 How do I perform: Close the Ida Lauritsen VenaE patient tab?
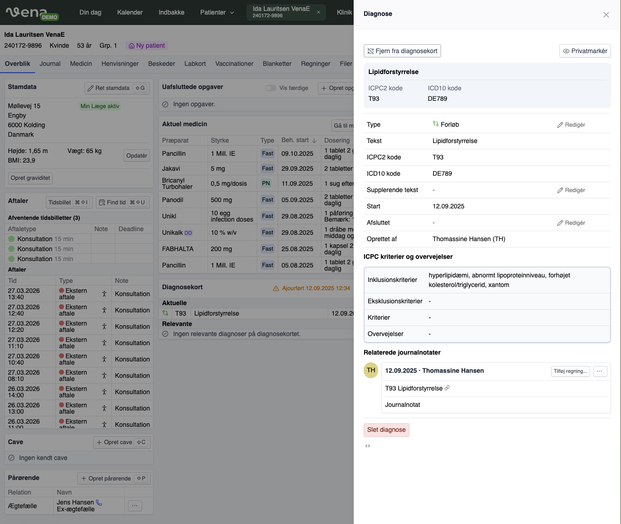[318, 12]
